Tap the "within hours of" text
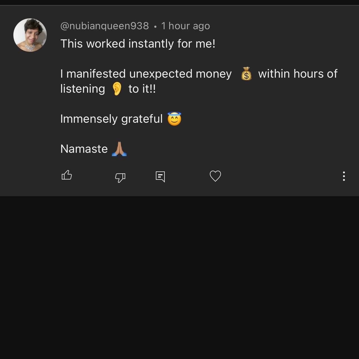Screen dimensions: 359x359 click(x=298, y=74)
